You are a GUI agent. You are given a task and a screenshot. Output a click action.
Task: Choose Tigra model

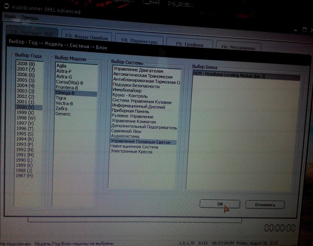(61, 98)
